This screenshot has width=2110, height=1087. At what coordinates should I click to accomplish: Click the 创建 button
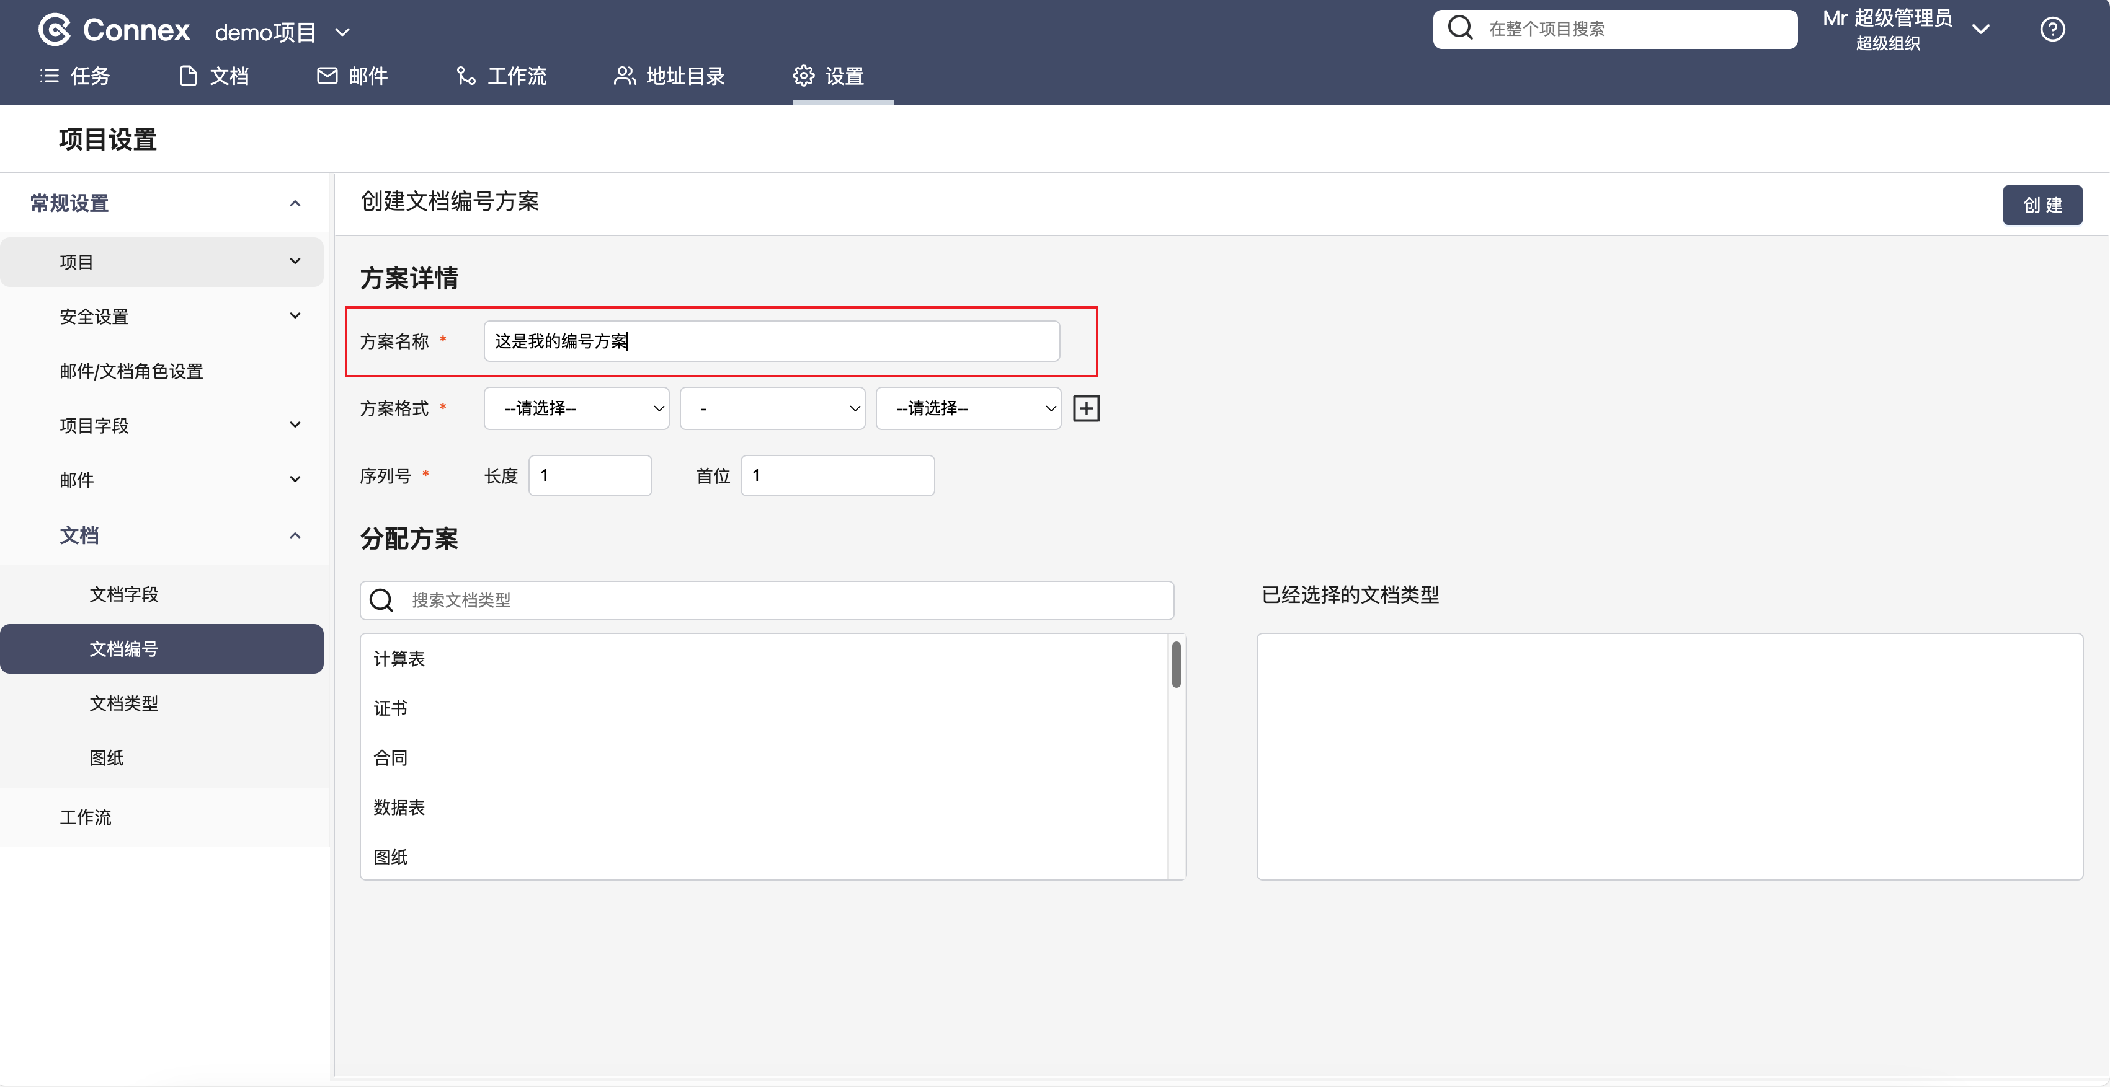[x=2042, y=206]
